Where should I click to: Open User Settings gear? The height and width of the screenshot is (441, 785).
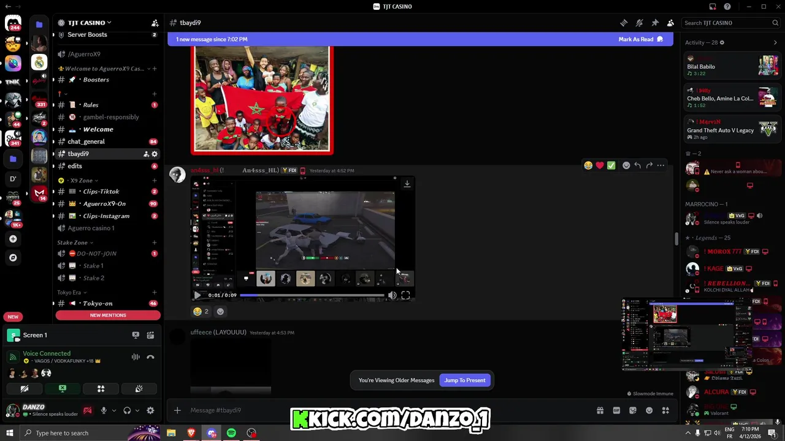(150, 411)
